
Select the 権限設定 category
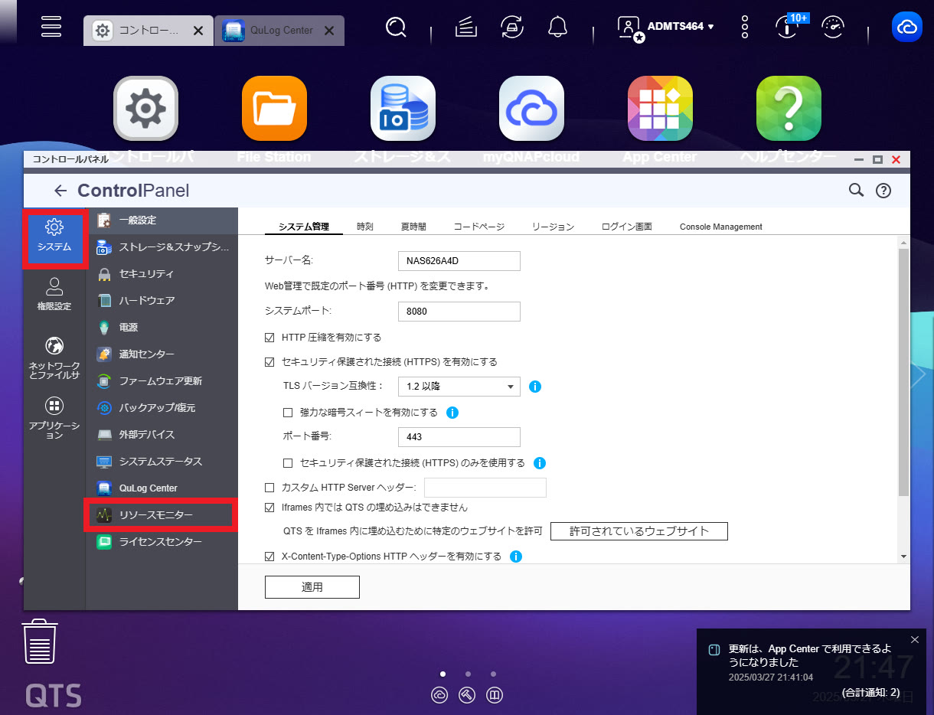coord(54,295)
